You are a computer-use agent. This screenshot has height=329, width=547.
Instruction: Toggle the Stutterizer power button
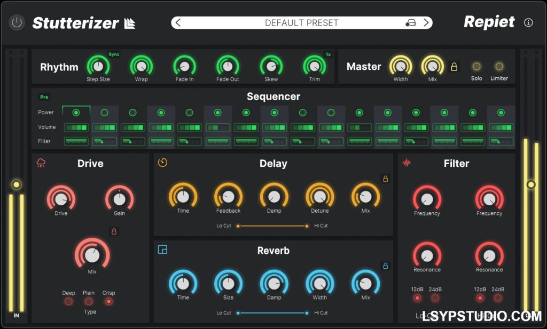[17, 23]
